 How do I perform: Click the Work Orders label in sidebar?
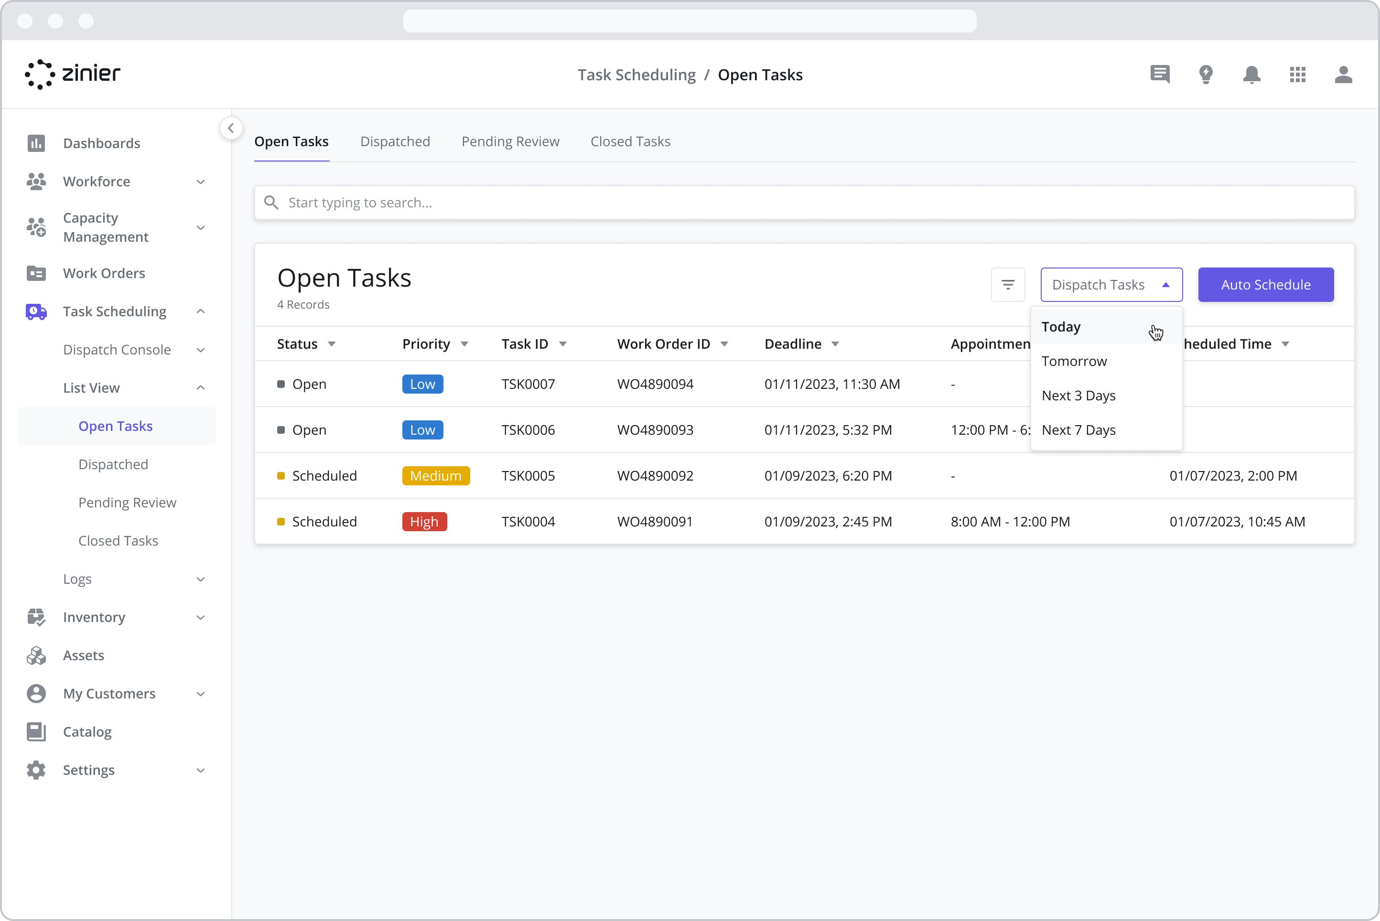coord(104,273)
